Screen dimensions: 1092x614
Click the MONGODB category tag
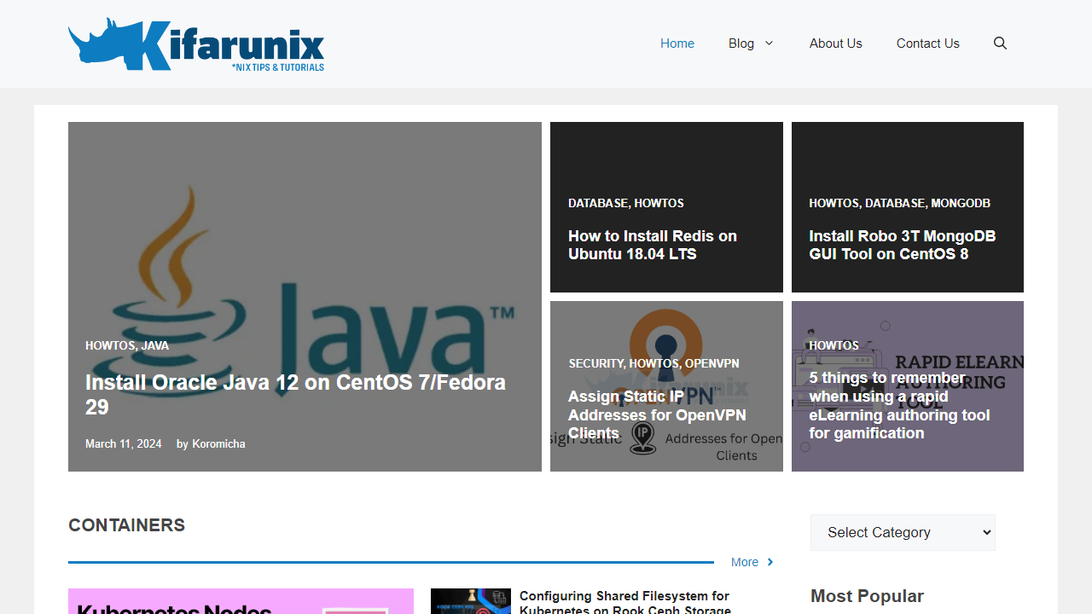pyautogui.click(x=961, y=203)
